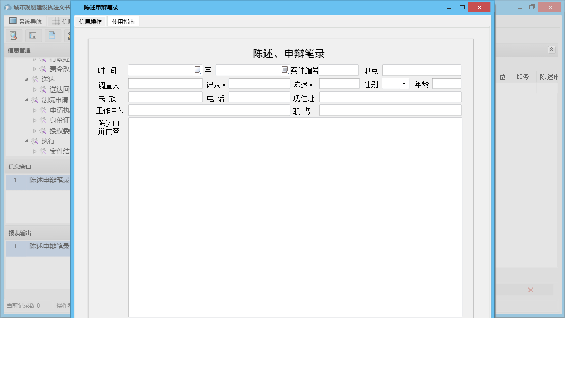Click inside the 陈述申辩内容 text area
Screen dimensions: 565x378
coord(293,216)
